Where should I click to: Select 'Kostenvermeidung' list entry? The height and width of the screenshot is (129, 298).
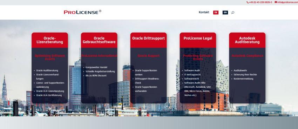[243, 79]
